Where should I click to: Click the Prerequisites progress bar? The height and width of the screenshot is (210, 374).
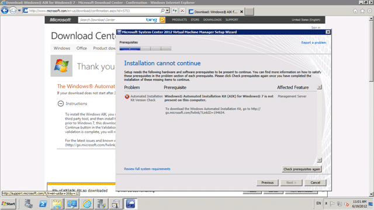click(x=146, y=48)
